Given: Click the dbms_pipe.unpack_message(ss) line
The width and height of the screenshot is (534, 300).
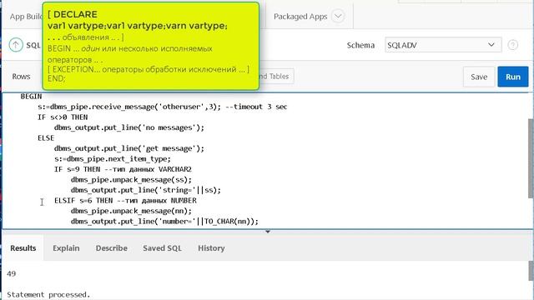Looking at the screenshot, I should pyautogui.click(x=132, y=180).
